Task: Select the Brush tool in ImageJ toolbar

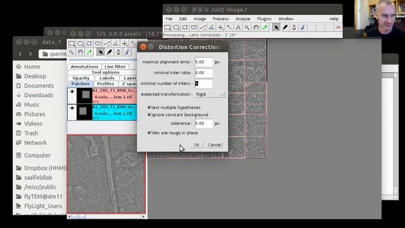Action: pos(302,27)
